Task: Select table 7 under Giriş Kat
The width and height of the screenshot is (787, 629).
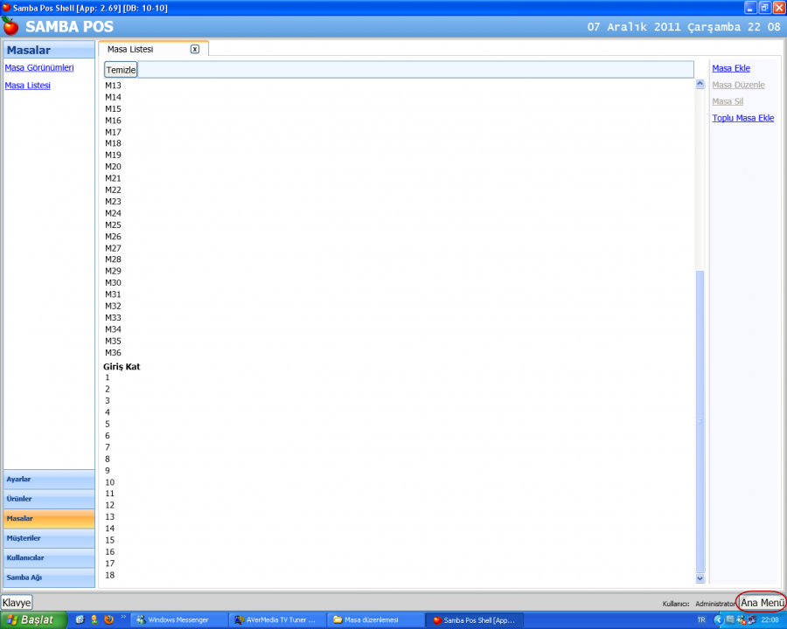Action: [x=108, y=447]
